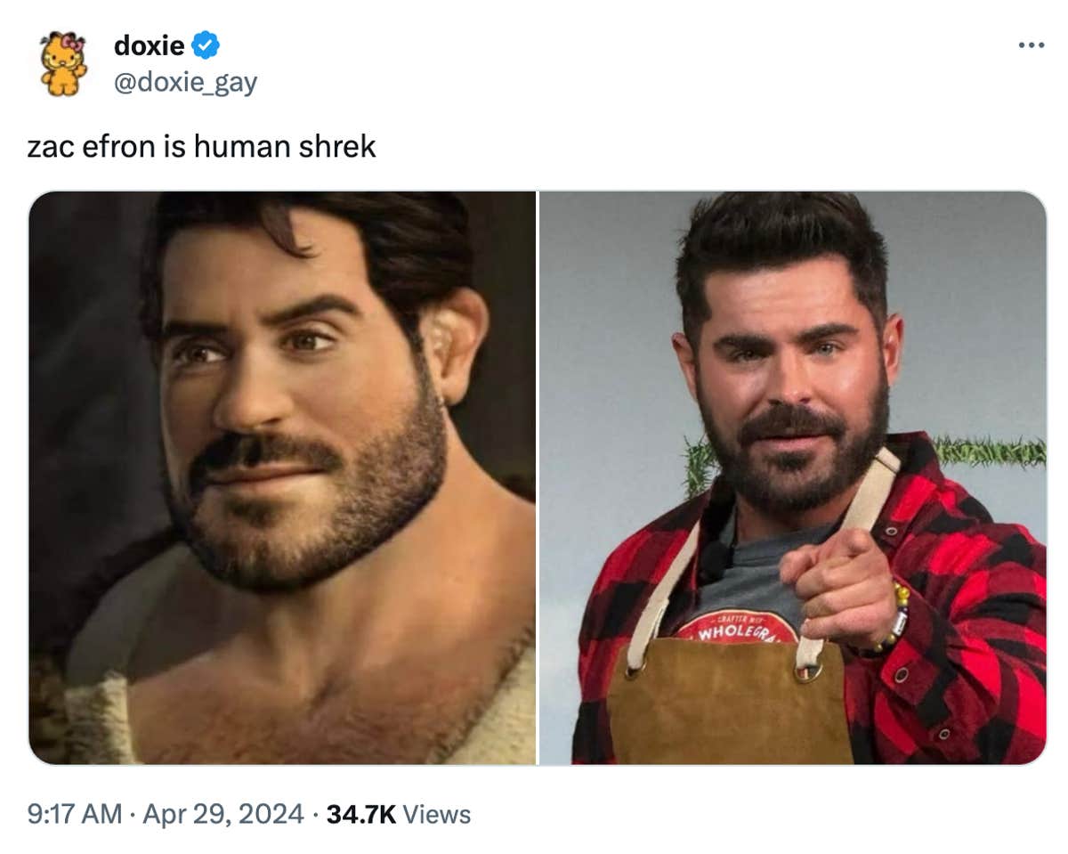Open the right Zac Efron photo
1068x854 pixels.
point(792,476)
